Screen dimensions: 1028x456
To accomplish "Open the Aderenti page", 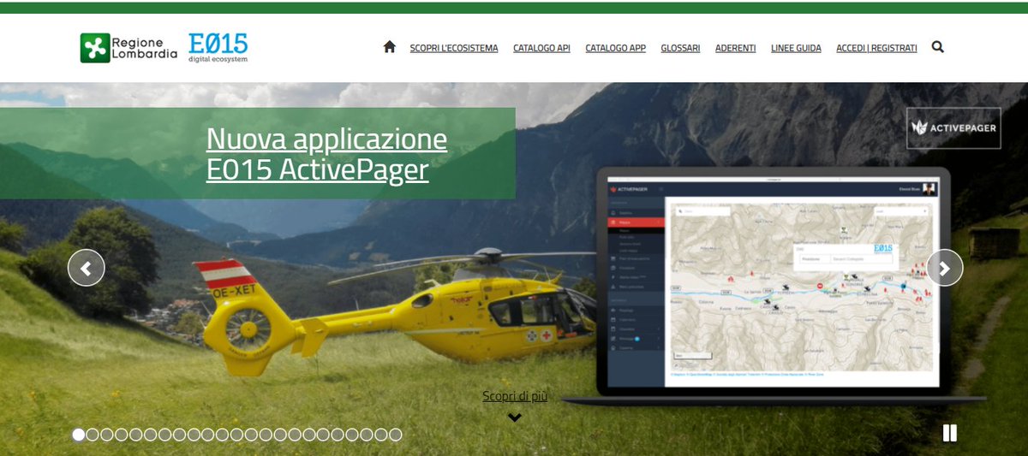I will pos(735,48).
